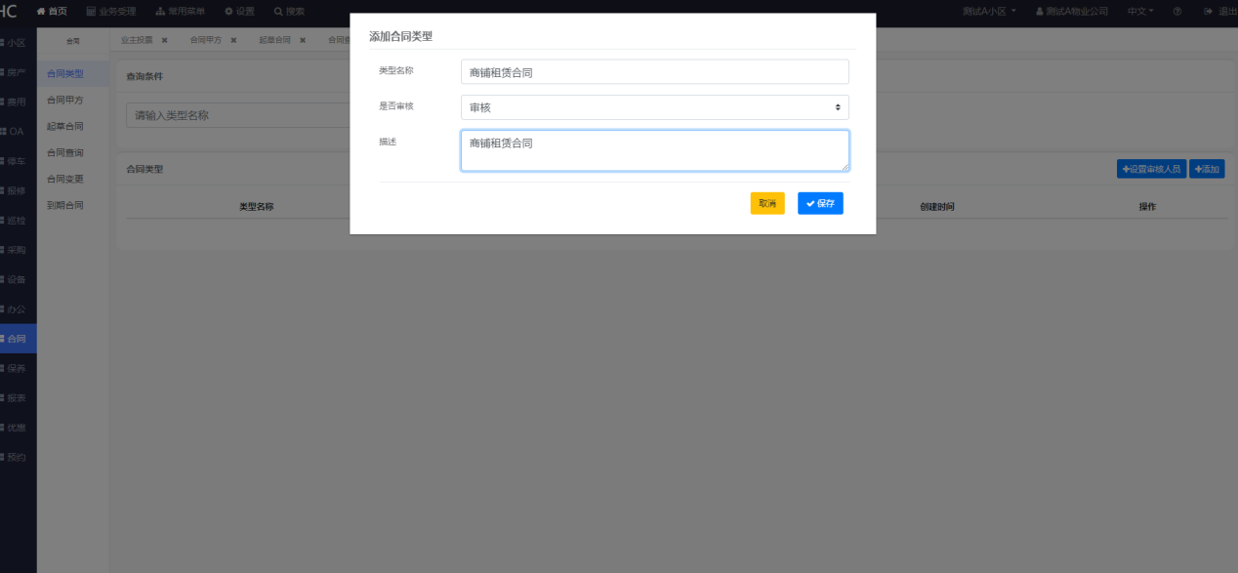Open the 停车 sidebar module
Image resolution: width=1238 pixels, height=573 pixels.
pos(18,161)
